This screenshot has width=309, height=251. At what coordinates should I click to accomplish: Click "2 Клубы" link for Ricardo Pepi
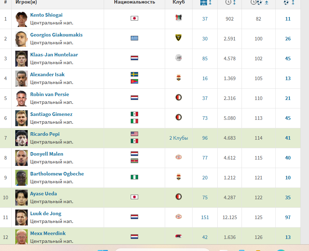(x=179, y=138)
